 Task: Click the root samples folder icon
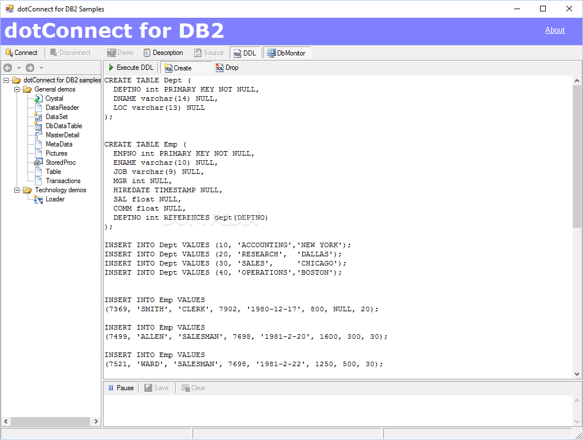(x=17, y=80)
